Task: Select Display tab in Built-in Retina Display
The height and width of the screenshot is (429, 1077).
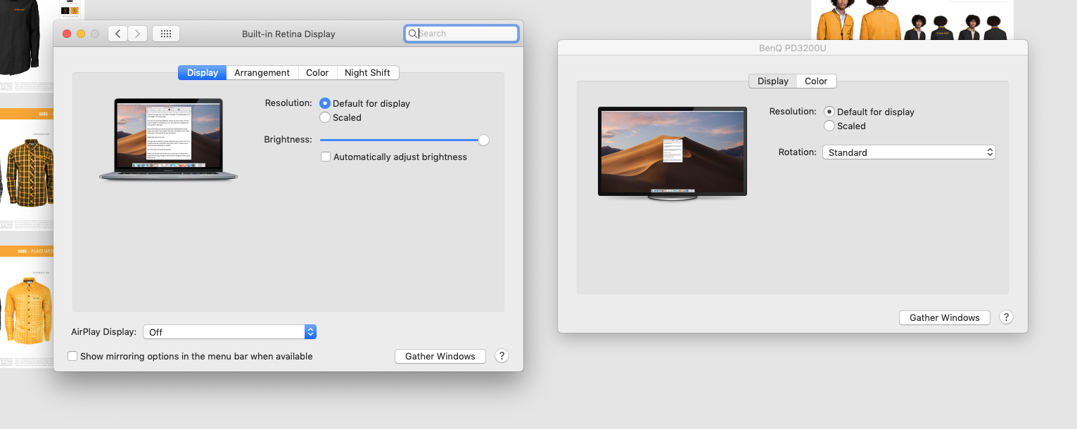Action: tap(203, 72)
